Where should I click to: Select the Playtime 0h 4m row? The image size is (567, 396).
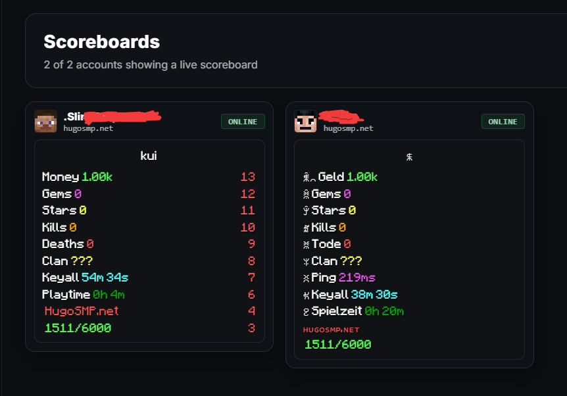tap(149, 295)
